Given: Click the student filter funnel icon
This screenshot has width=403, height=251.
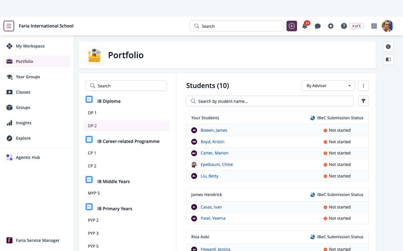Looking at the screenshot, I should (363, 101).
